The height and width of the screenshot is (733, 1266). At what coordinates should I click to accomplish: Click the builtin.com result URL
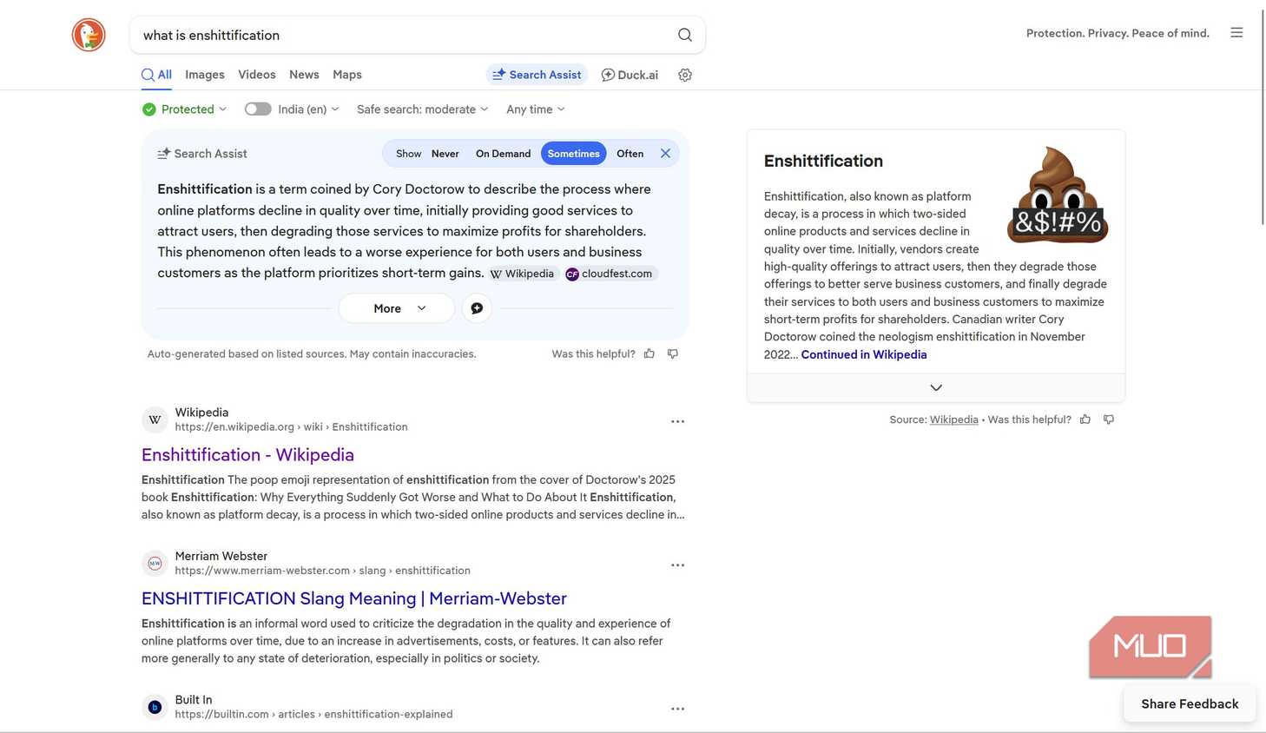(x=313, y=715)
